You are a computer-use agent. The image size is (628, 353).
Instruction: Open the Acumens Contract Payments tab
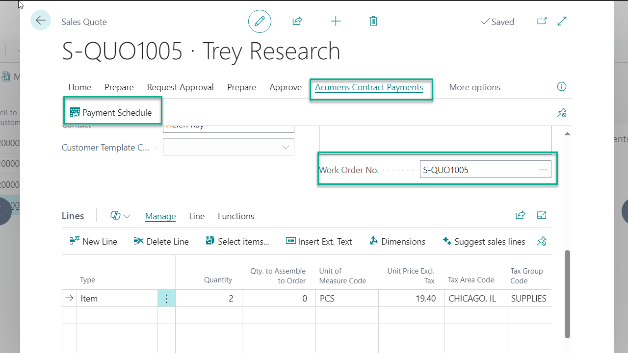(x=369, y=87)
